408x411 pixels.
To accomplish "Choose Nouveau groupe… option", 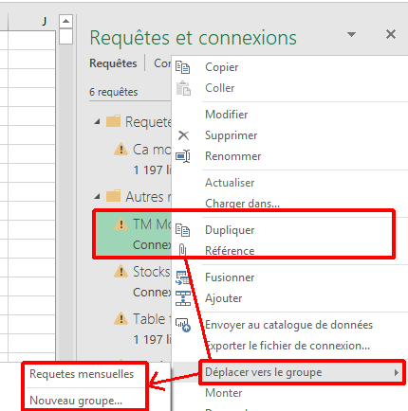I will click(76, 401).
